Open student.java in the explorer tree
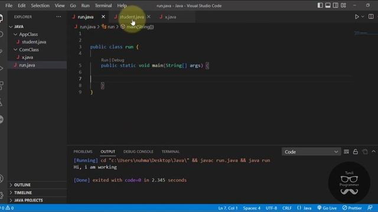 (x=34, y=42)
